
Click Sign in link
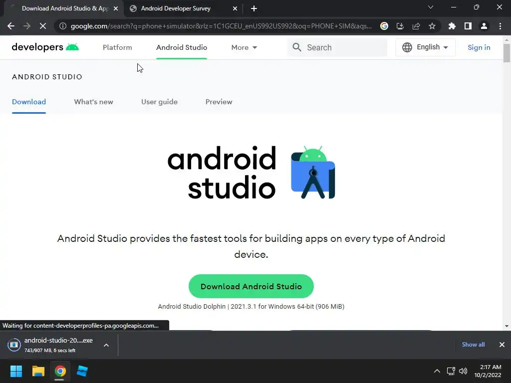(x=479, y=47)
